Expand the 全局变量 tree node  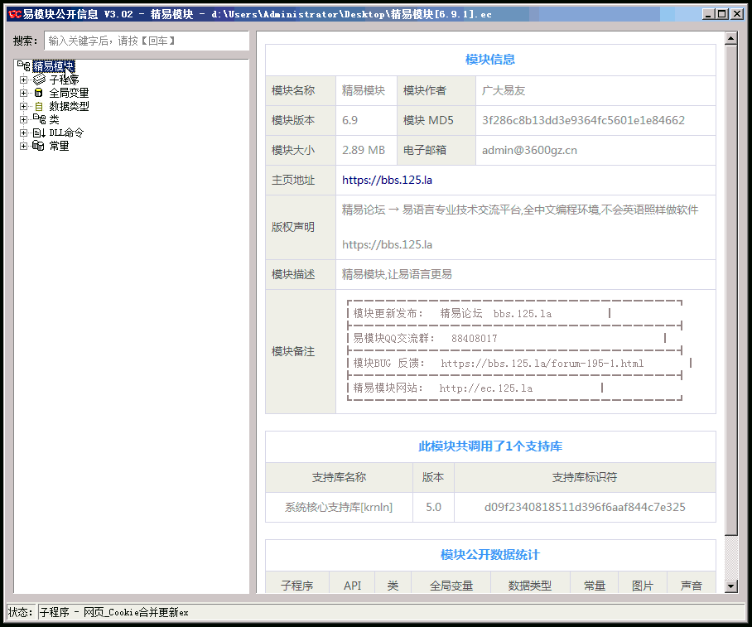[24, 94]
